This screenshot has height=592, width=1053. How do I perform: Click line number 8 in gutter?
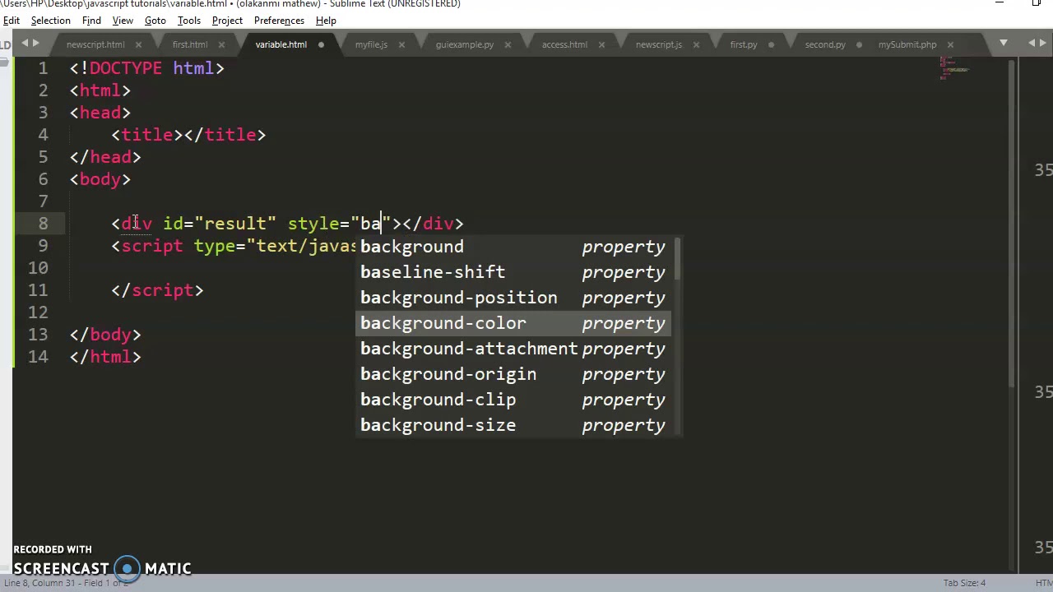click(x=43, y=224)
